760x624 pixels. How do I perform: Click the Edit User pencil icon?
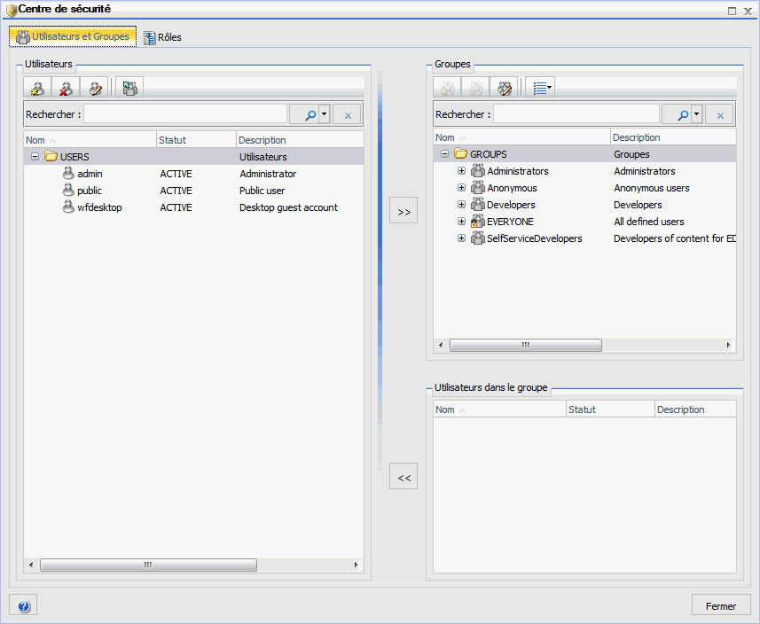pyautogui.click(x=95, y=88)
